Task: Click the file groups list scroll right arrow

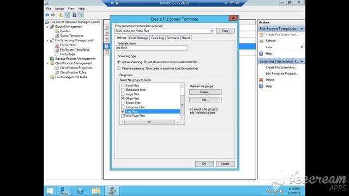Action: (178, 122)
